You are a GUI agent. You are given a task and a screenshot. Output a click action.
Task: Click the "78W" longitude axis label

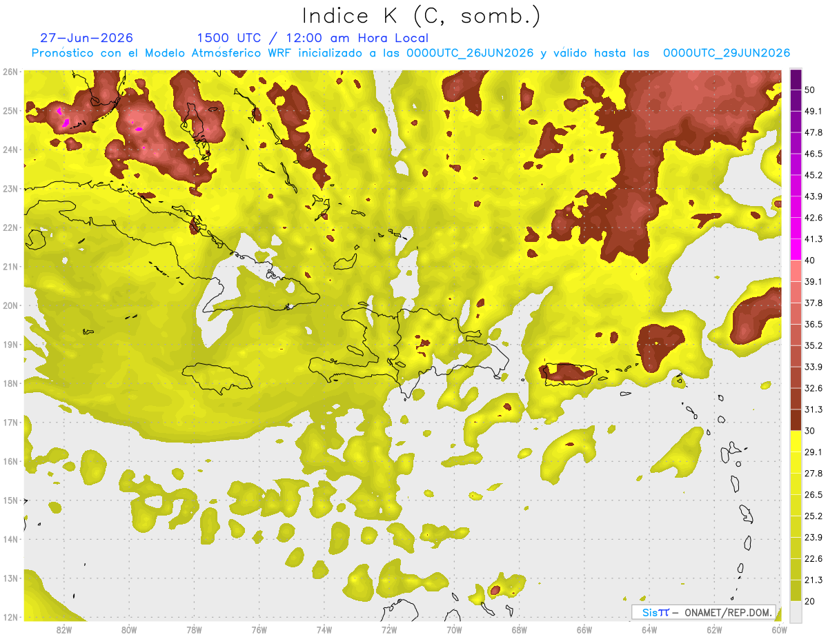194,629
